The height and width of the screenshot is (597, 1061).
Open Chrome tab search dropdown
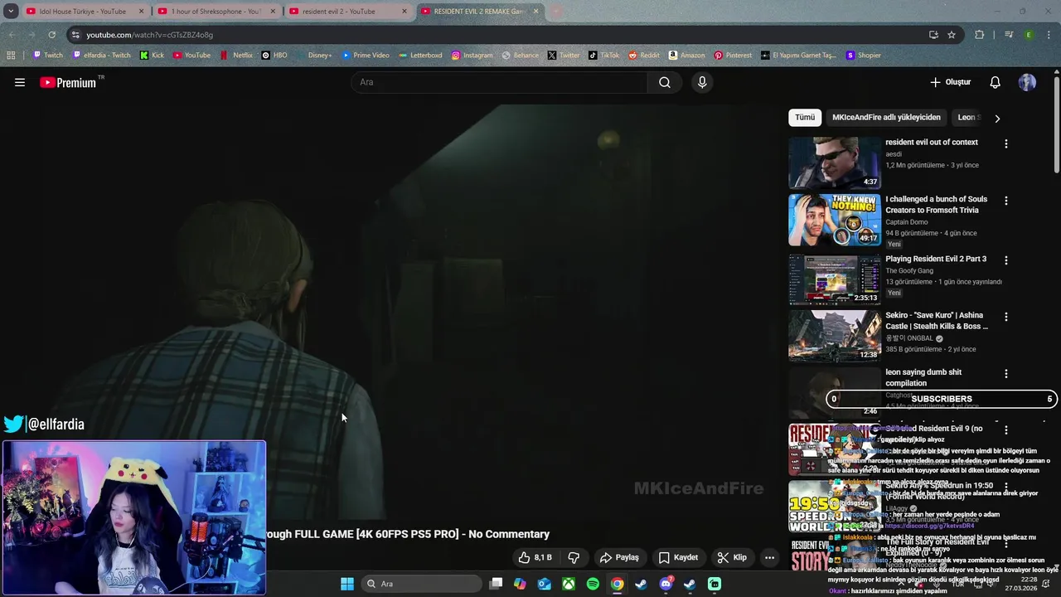(x=9, y=12)
